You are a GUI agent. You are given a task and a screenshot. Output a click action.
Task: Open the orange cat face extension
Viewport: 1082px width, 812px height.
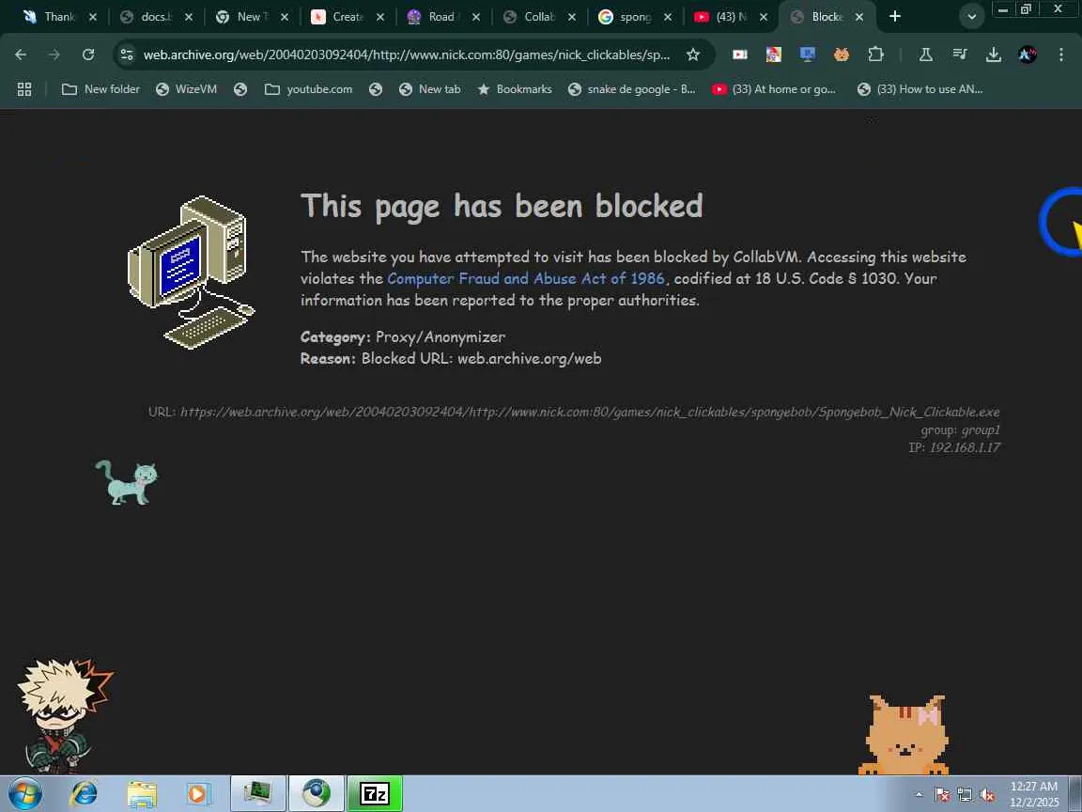842,55
